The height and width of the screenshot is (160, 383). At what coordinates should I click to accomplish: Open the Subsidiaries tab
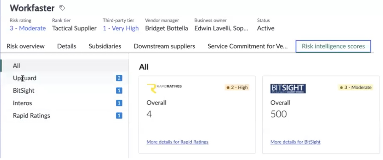coord(105,46)
